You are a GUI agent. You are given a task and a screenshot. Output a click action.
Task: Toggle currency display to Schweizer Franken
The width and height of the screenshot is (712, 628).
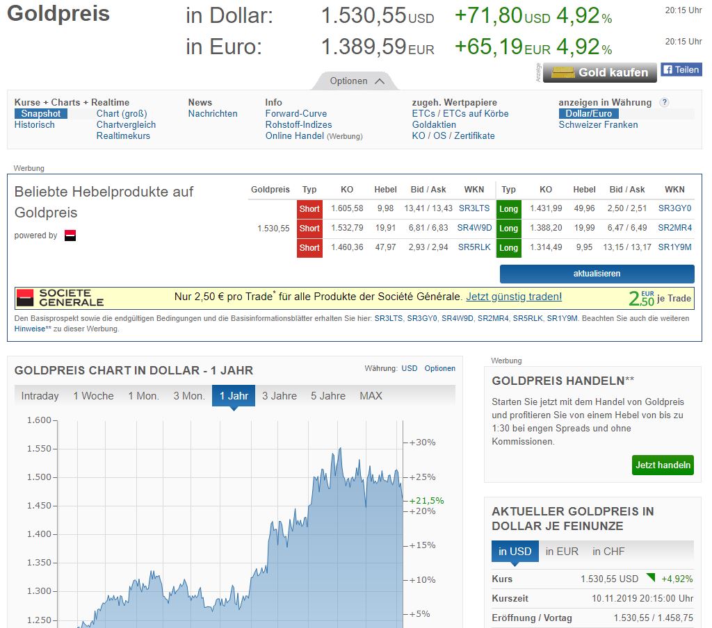pyautogui.click(x=598, y=125)
